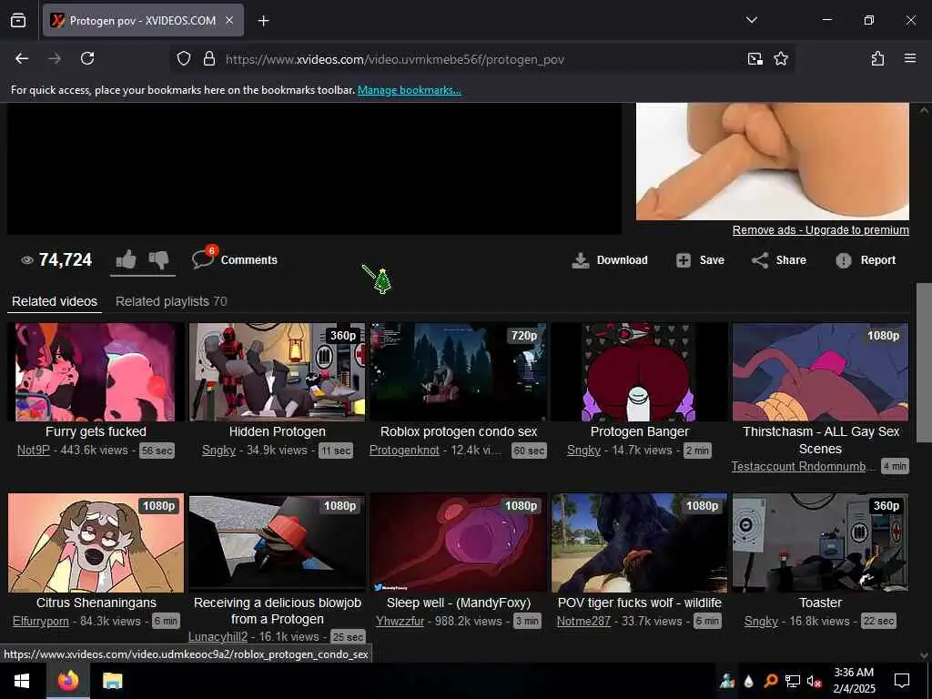Viewport: 932px width, 699px height.
Task: Open the Share options
Action: [x=779, y=260]
